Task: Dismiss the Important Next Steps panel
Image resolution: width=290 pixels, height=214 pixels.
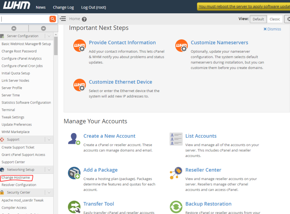Action: tap(272, 29)
